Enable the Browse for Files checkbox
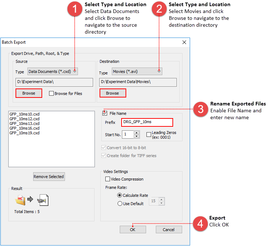The image size is (268, 247). 51,94
